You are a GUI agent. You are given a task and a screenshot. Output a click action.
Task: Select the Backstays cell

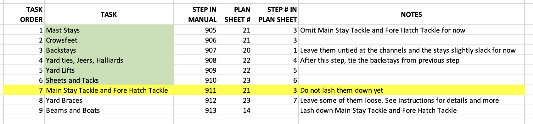109,50
